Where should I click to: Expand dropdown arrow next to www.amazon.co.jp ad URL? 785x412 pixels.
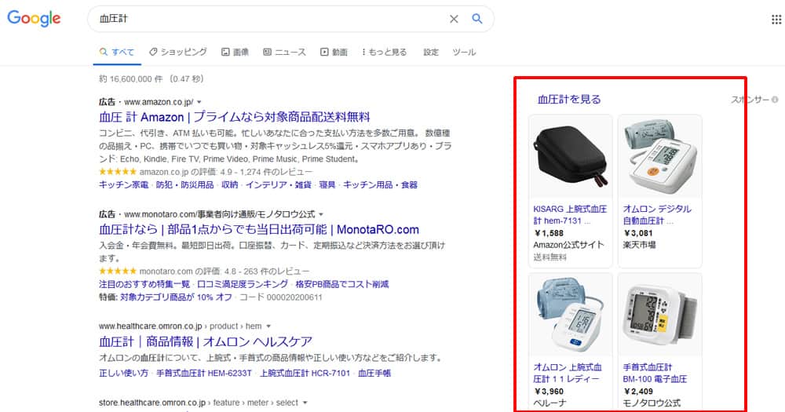(x=199, y=102)
